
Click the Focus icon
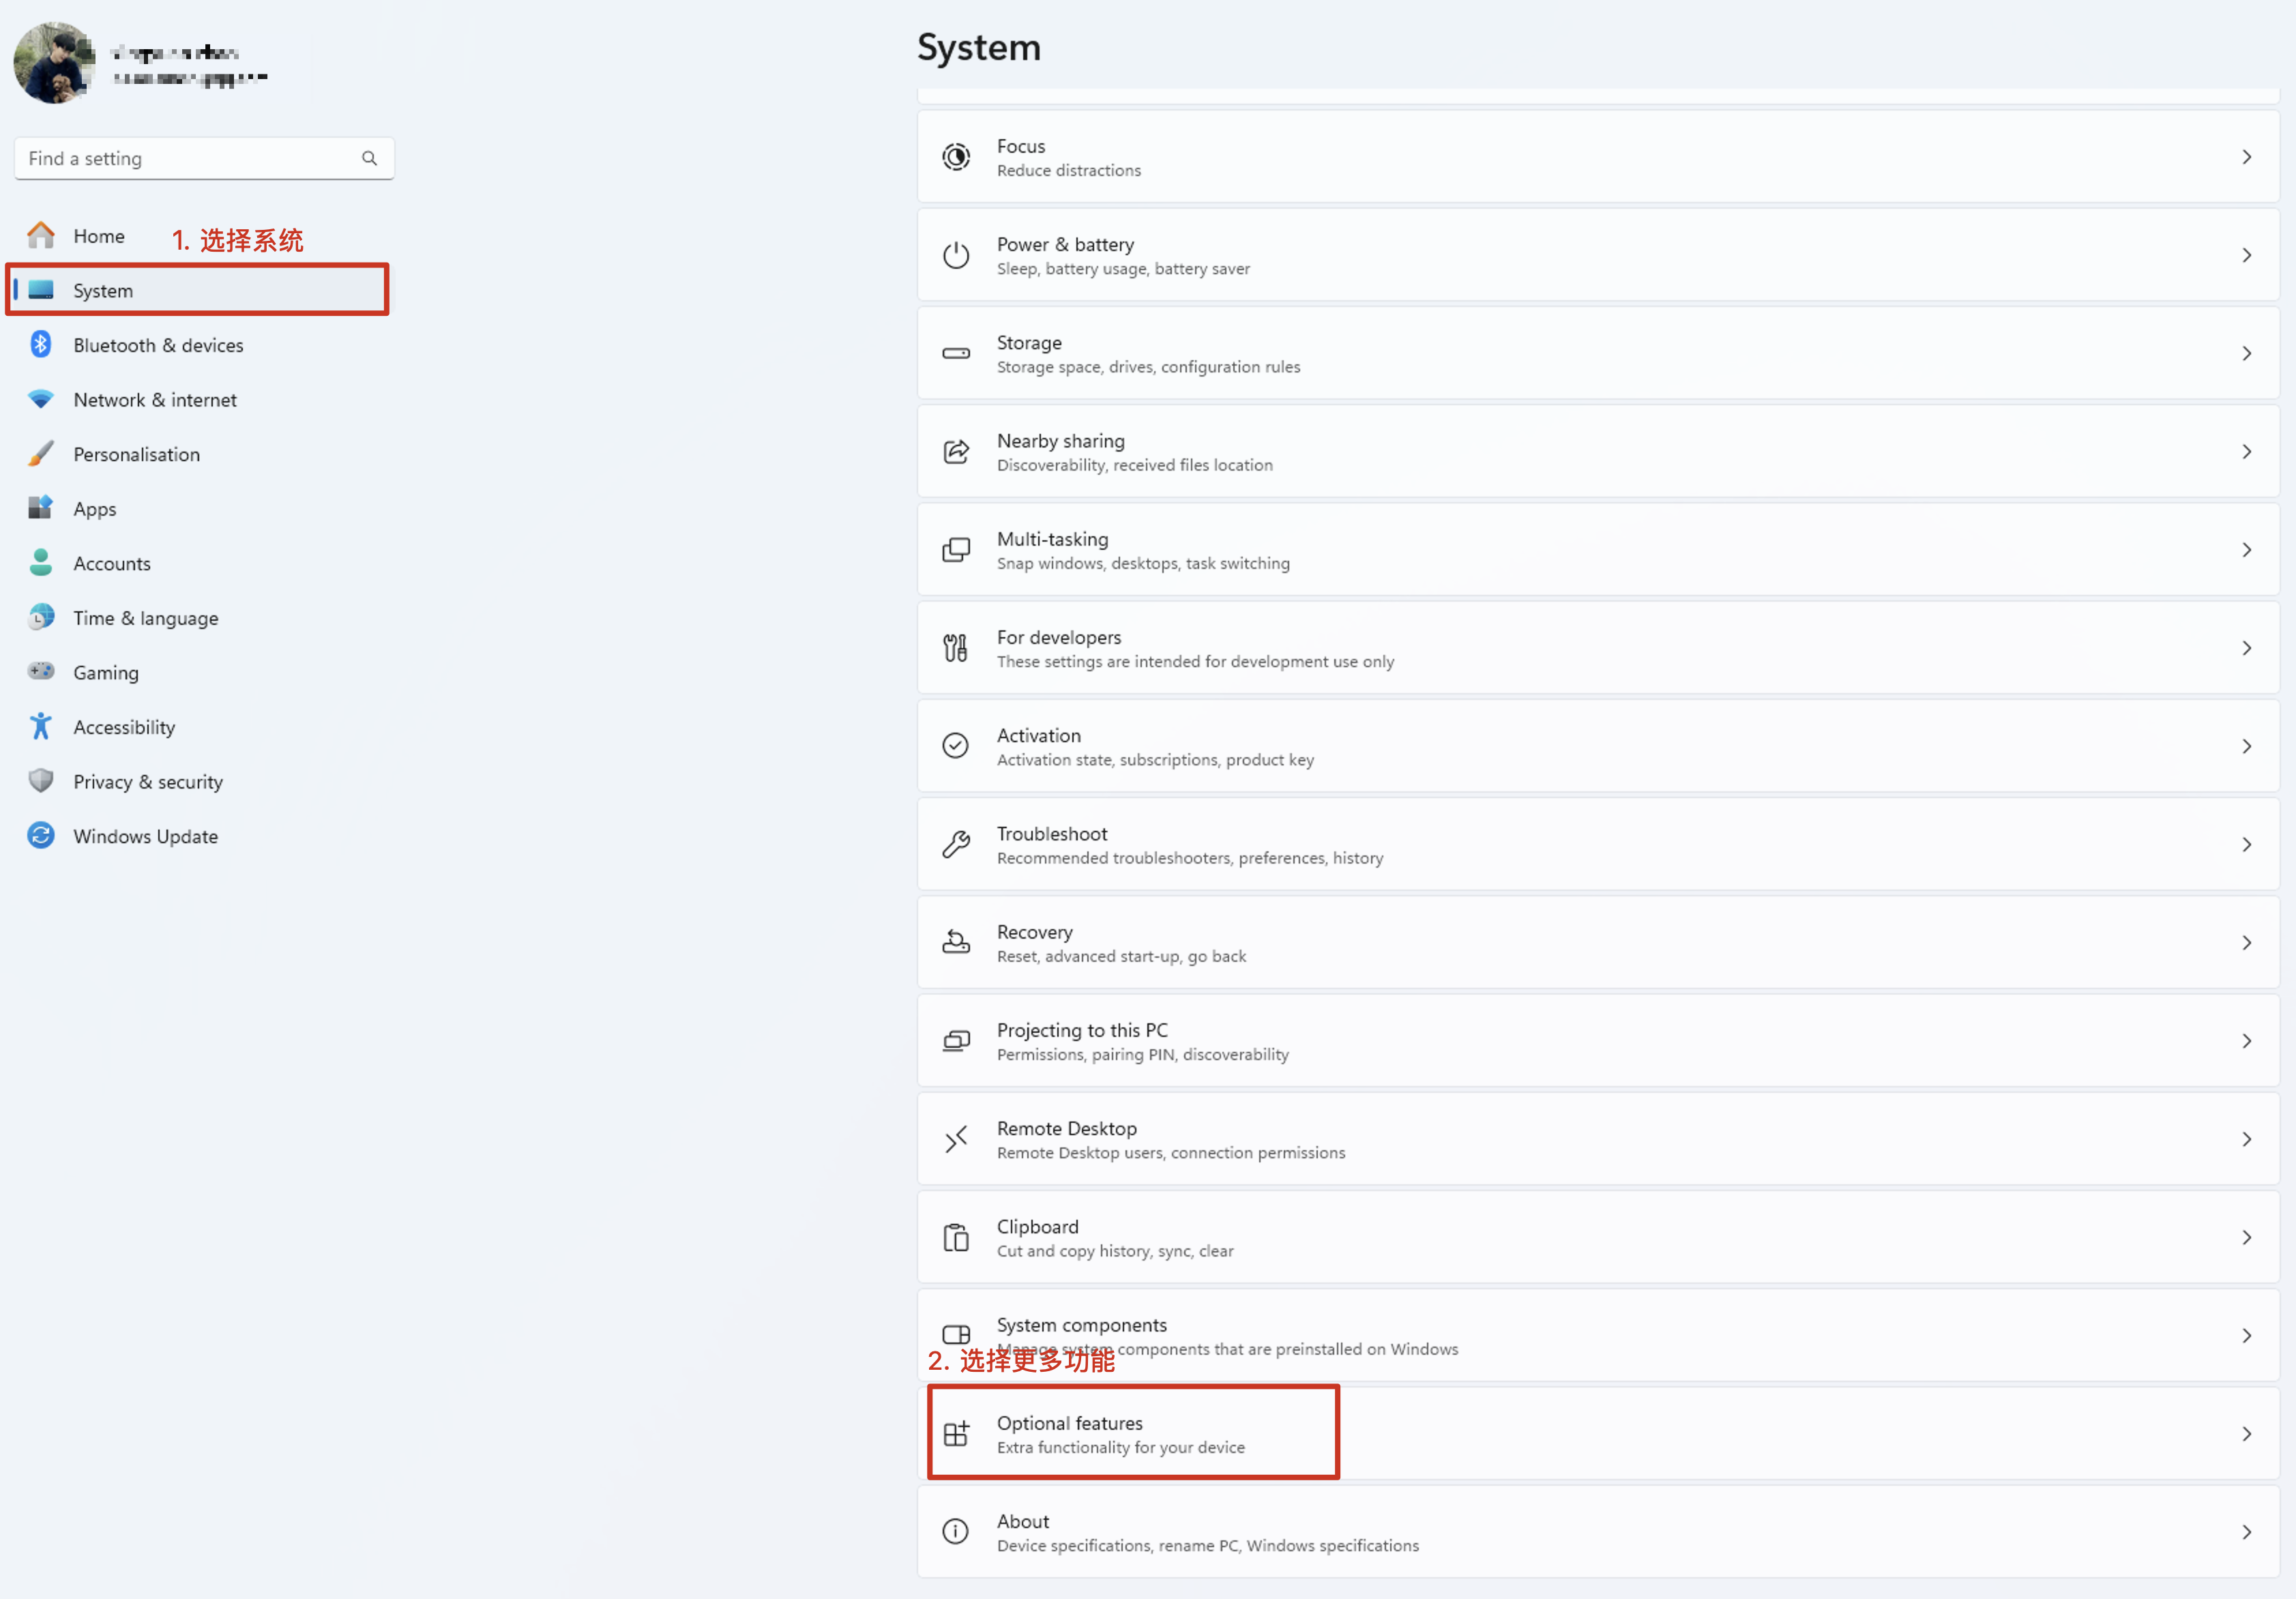[955, 157]
